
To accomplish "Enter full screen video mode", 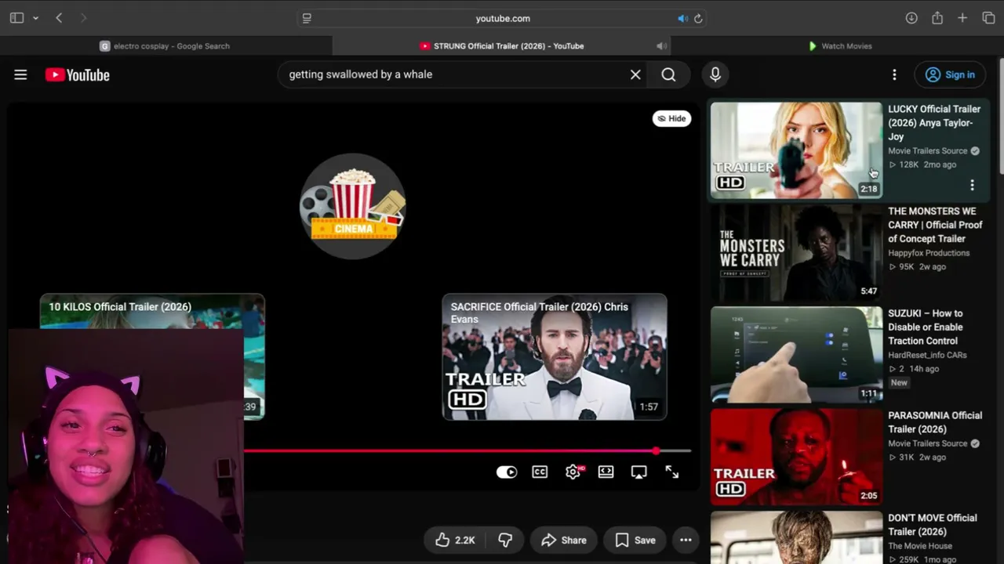I will coord(672,472).
